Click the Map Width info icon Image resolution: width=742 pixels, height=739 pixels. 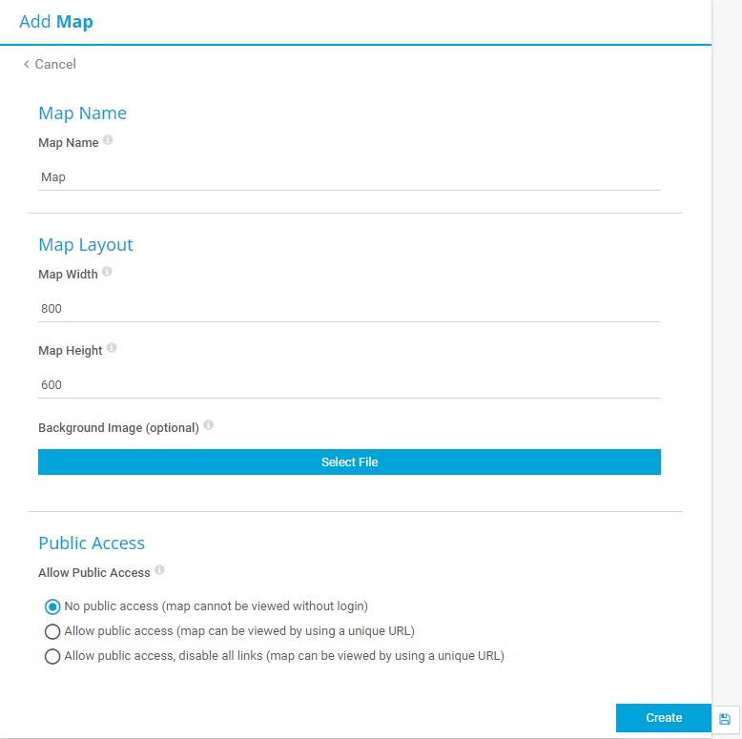(x=107, y=272)
